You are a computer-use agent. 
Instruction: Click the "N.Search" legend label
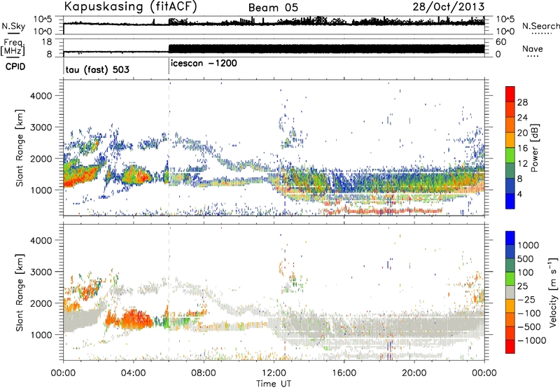540,26
